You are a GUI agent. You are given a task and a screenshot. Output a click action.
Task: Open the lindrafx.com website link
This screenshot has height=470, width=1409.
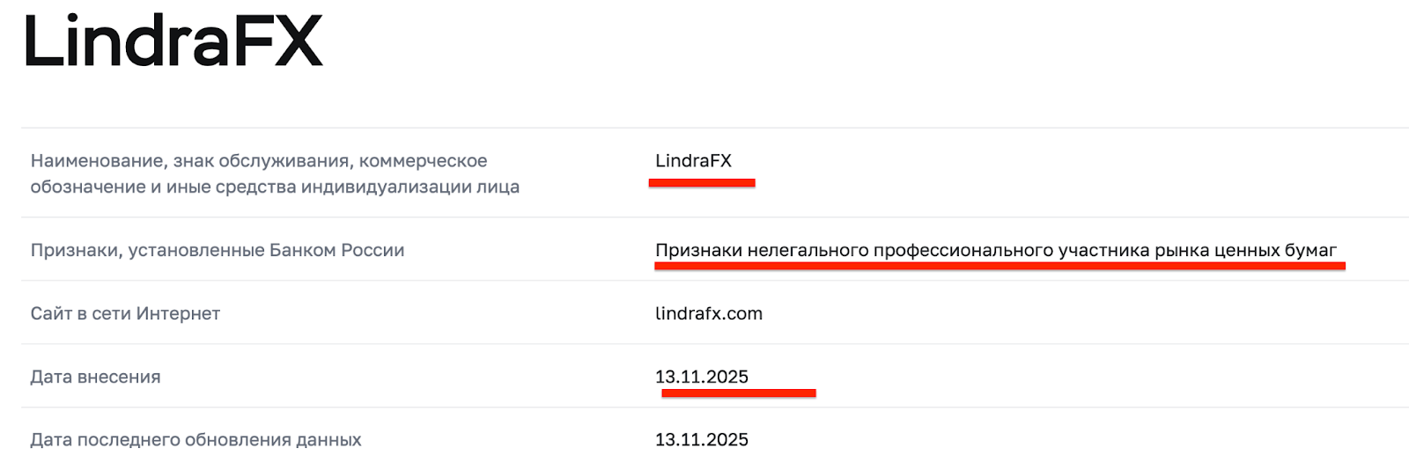pyautogui.click(x=708, y=313)
